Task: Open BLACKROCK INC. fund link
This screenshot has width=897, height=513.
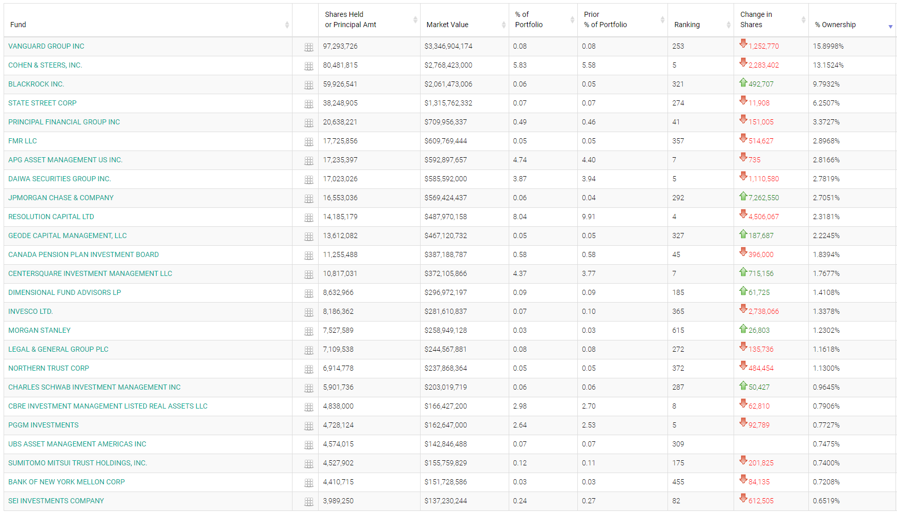Action: 36,84
